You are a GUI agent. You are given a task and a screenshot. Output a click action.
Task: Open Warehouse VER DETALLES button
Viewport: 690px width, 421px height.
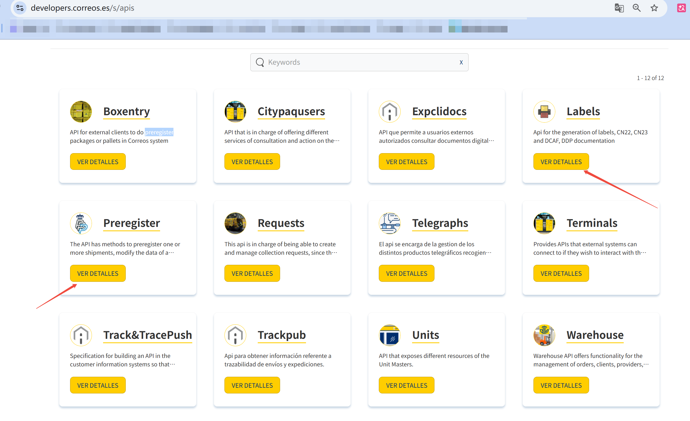click(x=561, y=385)
